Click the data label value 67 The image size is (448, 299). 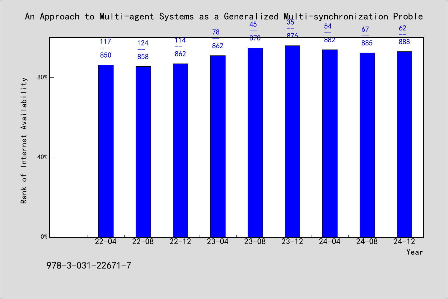coord(365,29)
